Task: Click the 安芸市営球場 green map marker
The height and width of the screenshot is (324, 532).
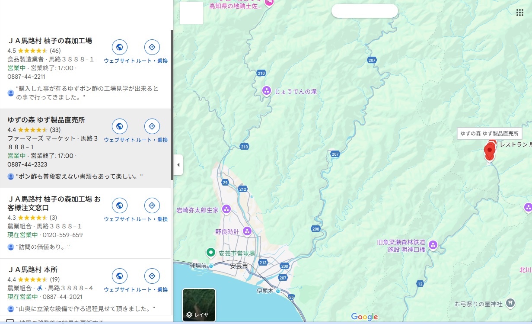Action: [x=210, y=252]
